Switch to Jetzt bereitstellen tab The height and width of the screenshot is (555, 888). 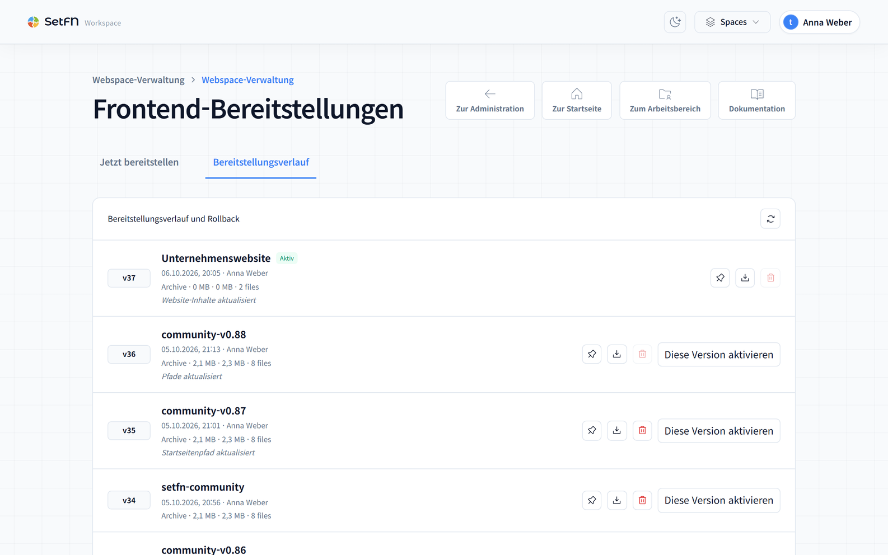pyautogui.click(x=139, y=162)
